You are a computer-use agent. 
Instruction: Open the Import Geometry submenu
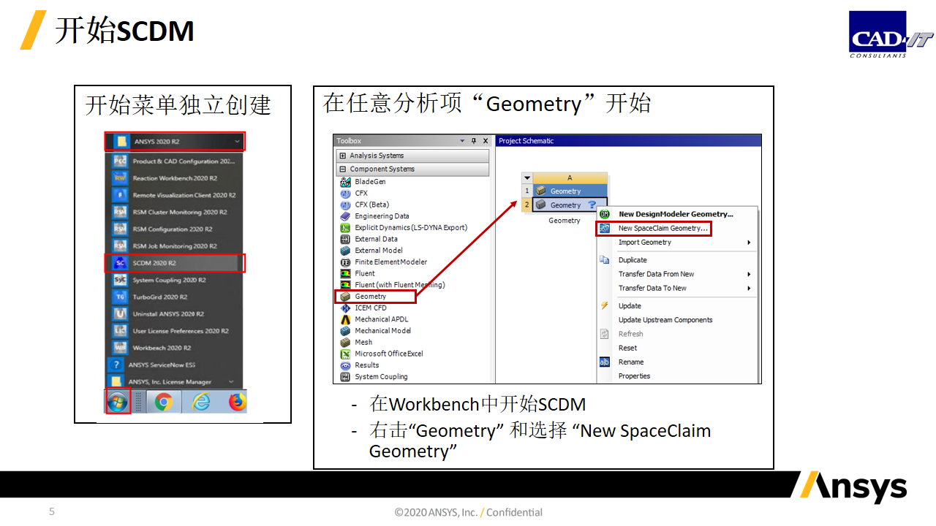pyautogui.click(x=676, y=243)
